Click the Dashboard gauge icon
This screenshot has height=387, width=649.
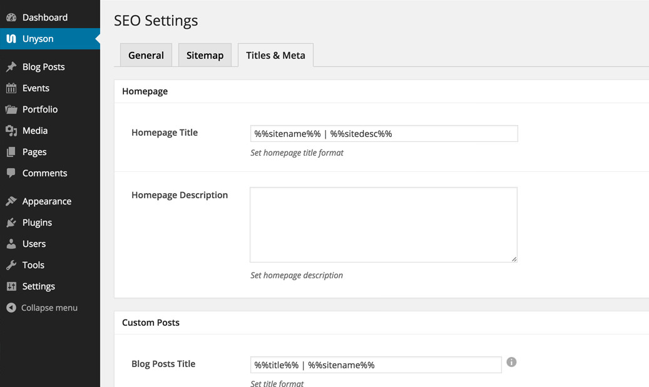(x=11, y=18)
